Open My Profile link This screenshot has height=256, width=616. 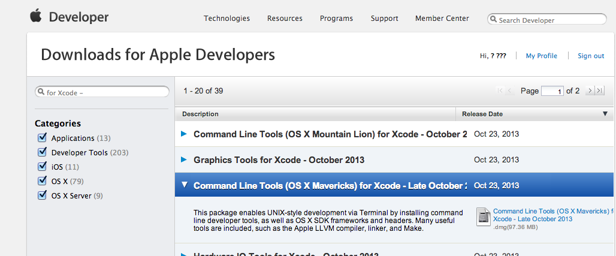click(541, 56)
